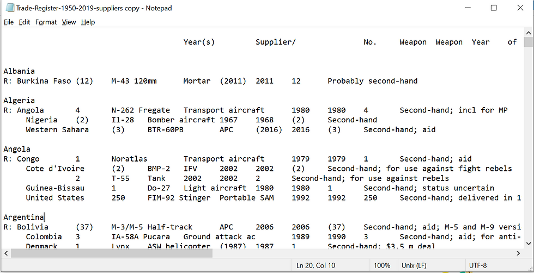Click the 'Ln 20, Col 10' status entry
The height and width of the screenshot is (273, 534).
[315, 265]
